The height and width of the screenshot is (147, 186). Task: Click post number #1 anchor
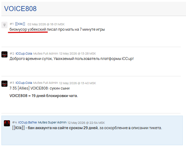click(x=12, y=24)
